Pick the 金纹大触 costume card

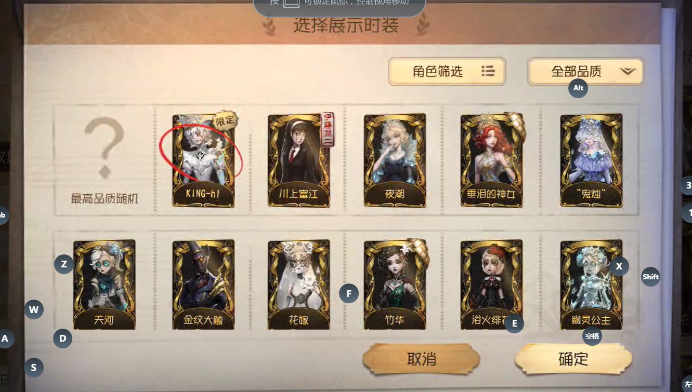click(203, 285)
